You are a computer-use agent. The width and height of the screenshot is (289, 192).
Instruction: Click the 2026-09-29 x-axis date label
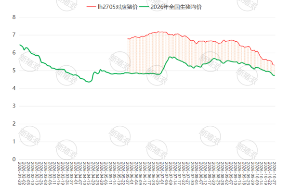pyautogui.click(x=252, y=173)
